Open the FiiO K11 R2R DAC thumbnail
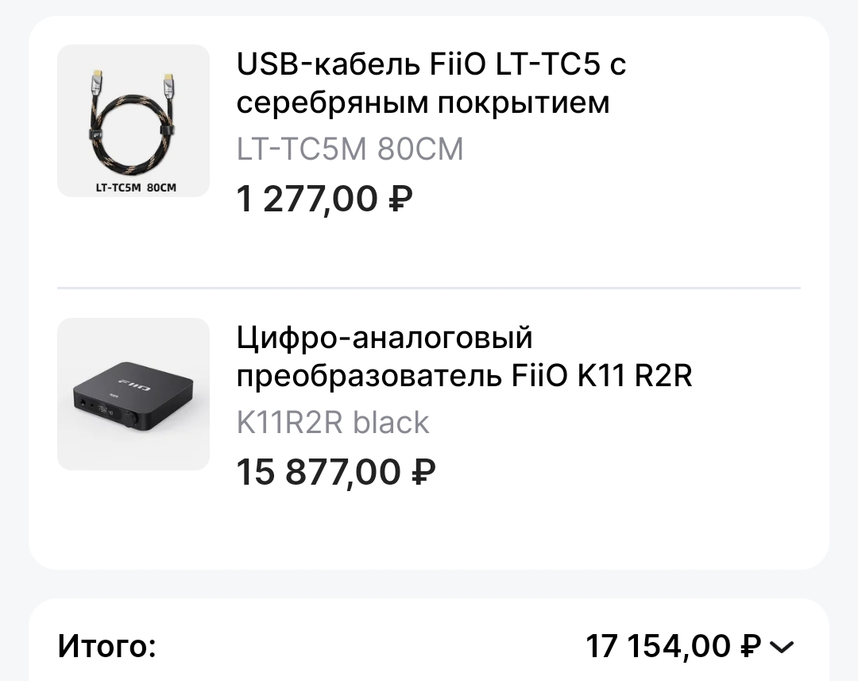 (133, 394)
